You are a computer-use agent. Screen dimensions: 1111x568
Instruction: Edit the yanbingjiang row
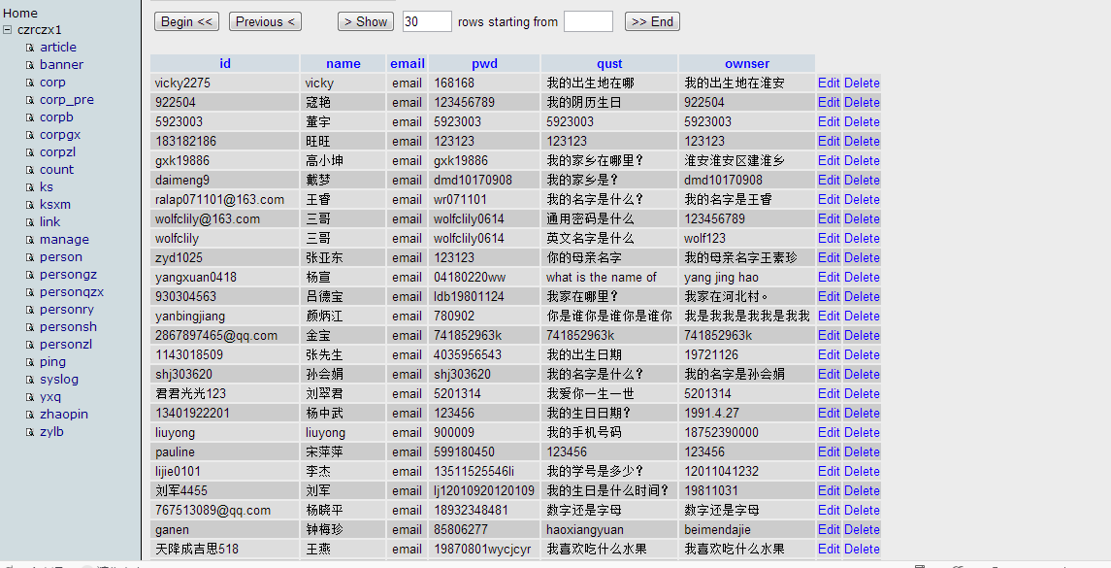tap(829, 316)
